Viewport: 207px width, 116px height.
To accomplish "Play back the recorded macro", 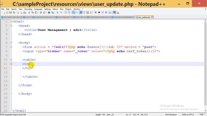I will pyautogui.click(x=103, y=13).
